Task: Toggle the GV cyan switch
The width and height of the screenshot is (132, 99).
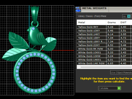Action: [129, 16]
